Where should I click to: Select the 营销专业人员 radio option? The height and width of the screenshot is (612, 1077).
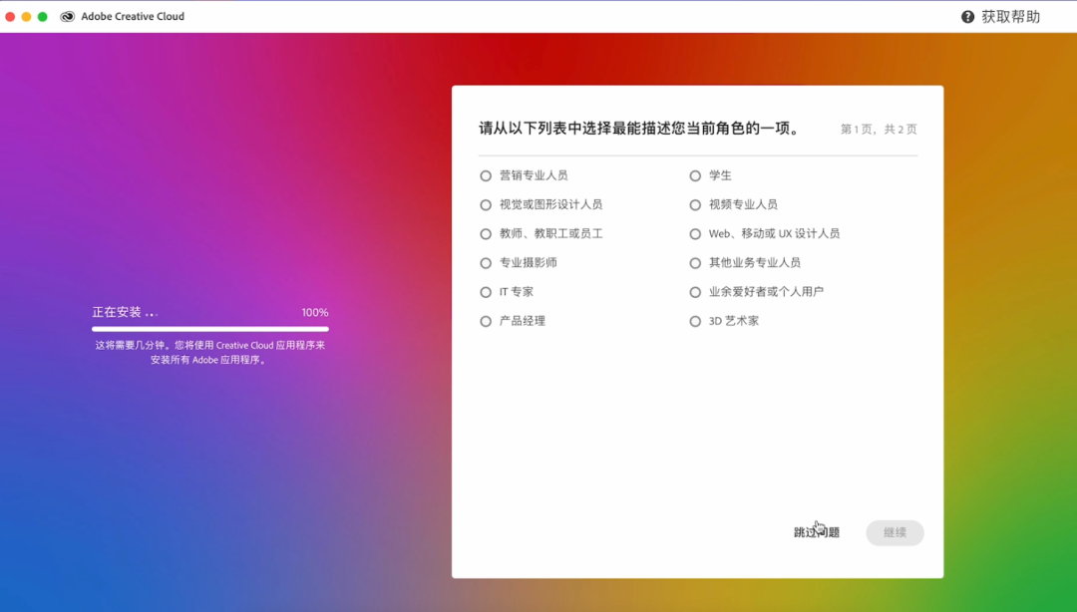[x=486, y=175]
